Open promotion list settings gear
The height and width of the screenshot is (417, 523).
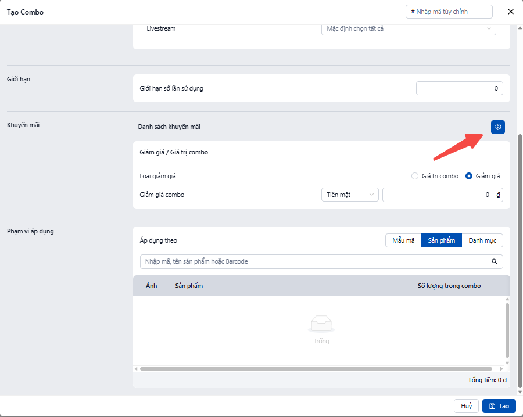pyautogui.click(x=497, y=127)
